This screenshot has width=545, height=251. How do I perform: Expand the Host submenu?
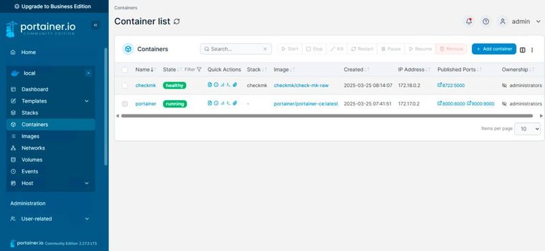point(87,183)
